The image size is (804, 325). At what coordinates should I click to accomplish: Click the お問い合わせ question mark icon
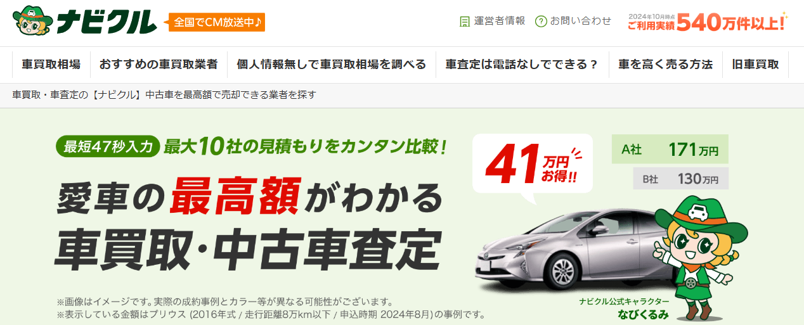pos(541,21)
